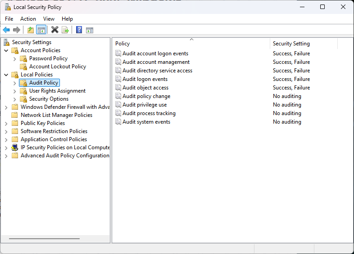Click the tree pane horizontal scrollbar
Image resolution: width=354 pixels, height=254 pixels.
point(44,239)
